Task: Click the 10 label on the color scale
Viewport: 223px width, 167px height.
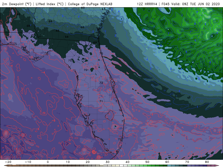Action: (x=68, y=162)
